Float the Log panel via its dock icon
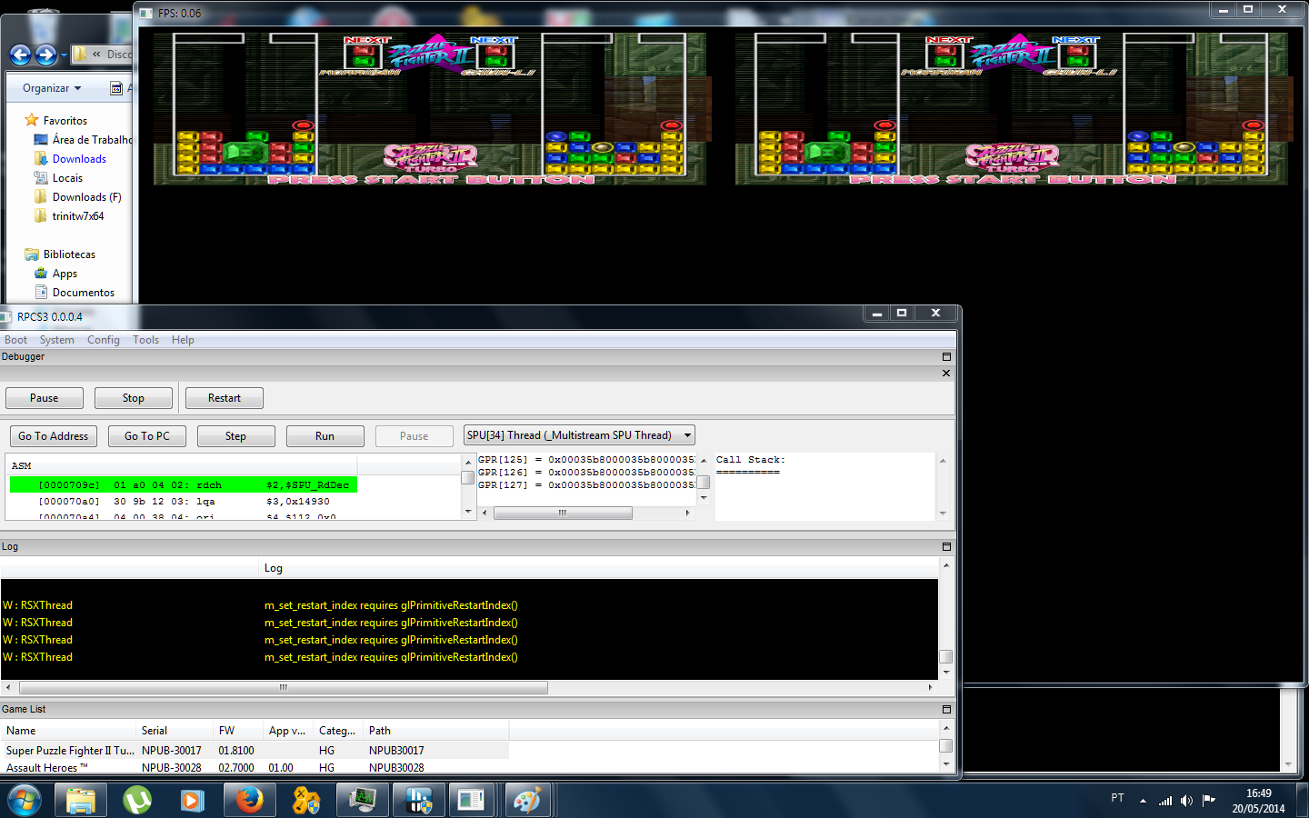Image resolution: width=1309 pixels, height=818 pixels. tap(945, 547)
